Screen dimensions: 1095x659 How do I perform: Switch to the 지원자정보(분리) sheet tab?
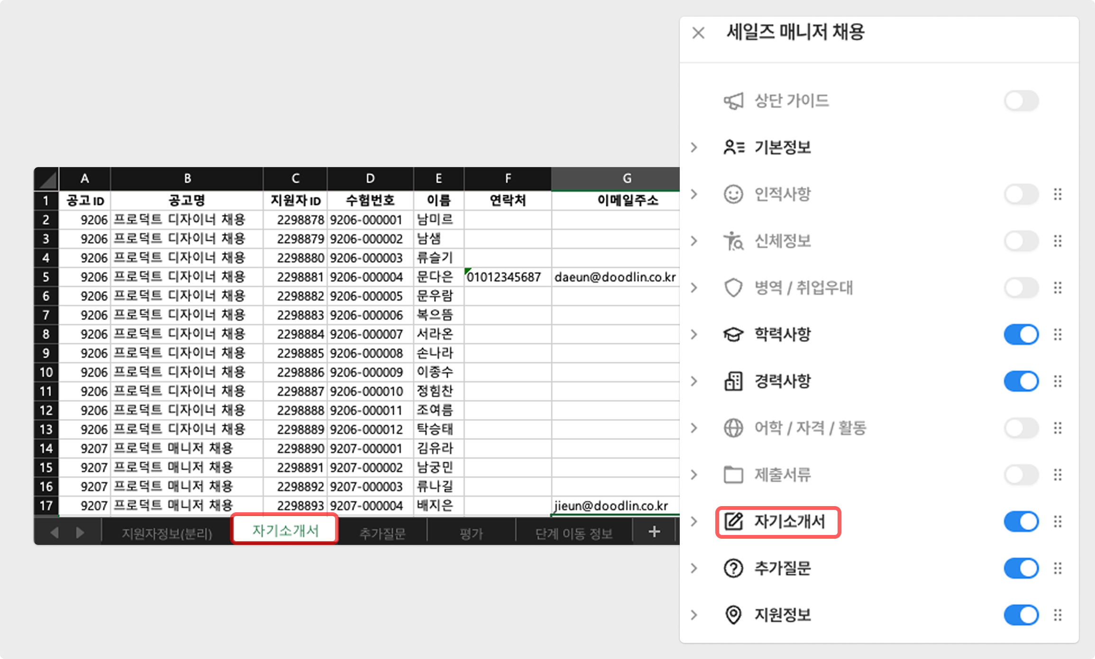[x=167, y=534]
